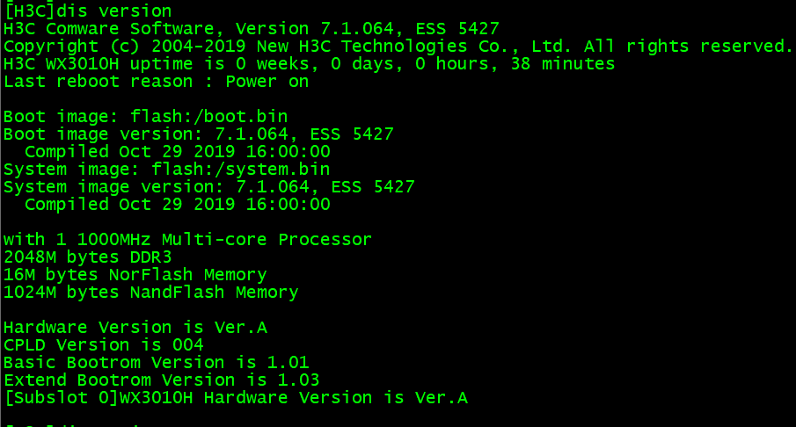Click the "[Subslot 0]WX3010H Hardware Version" line
Viewport: 796px width, 427px height.
pyautogui.click(x=235, y=398)
